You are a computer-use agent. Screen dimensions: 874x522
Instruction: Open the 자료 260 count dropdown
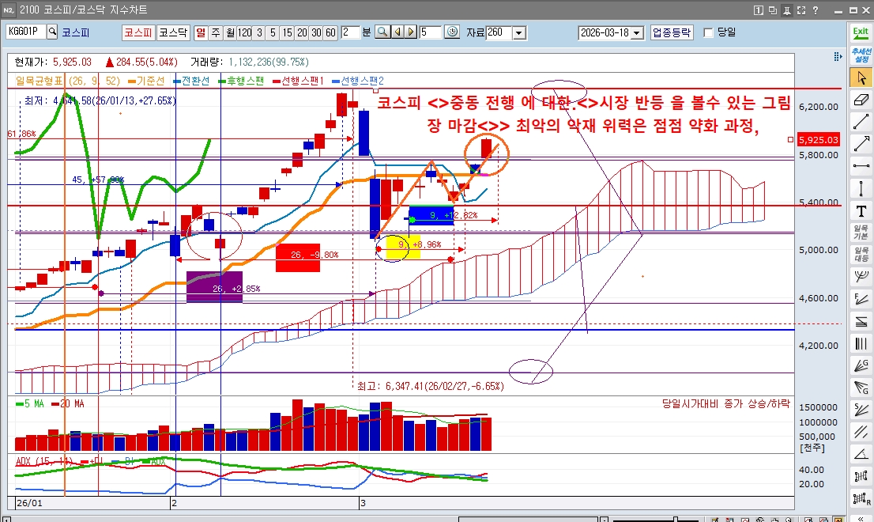click(x=519, y=33)
